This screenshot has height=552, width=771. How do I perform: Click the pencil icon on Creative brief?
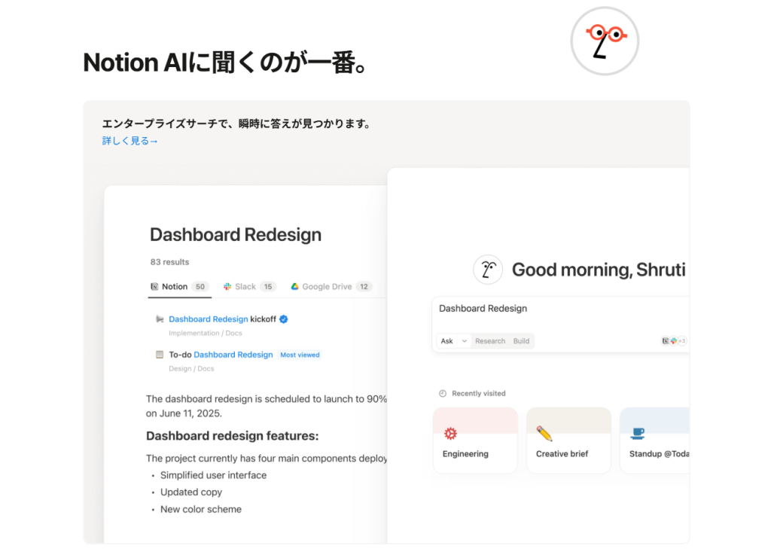(544, 433)
